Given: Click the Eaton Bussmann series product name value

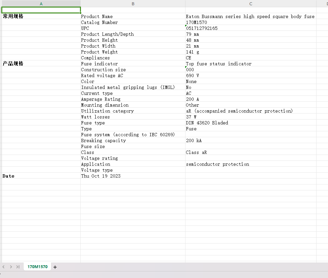Looking at the screenshot, I should [x=251, y=16].
